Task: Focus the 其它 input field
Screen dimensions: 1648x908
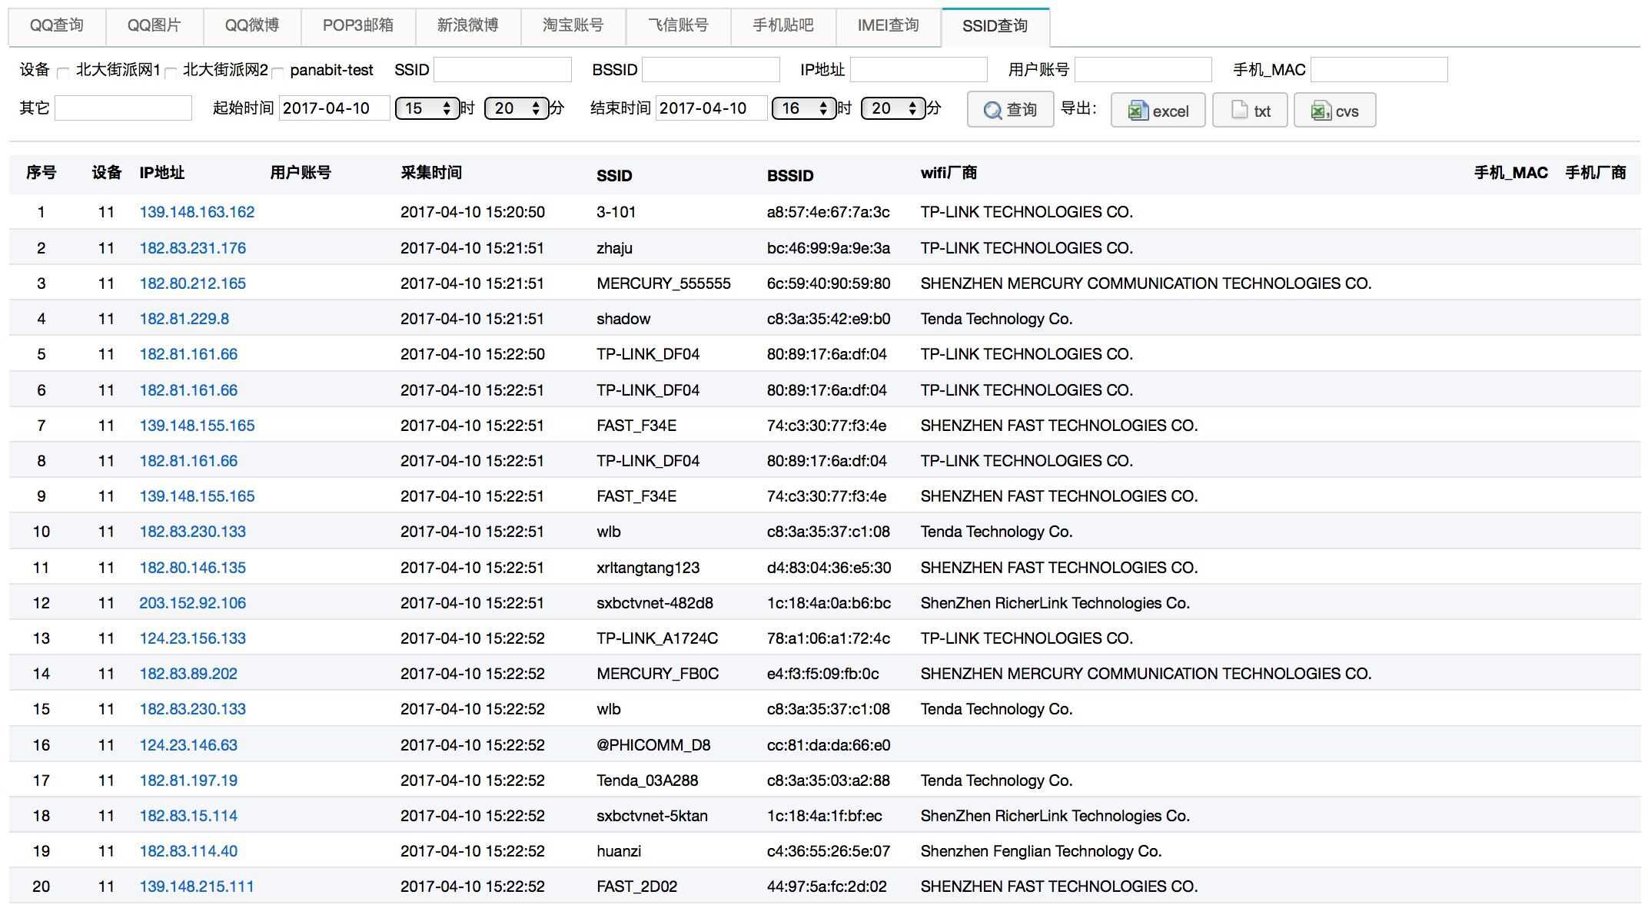Action: (x=123, y=108)
